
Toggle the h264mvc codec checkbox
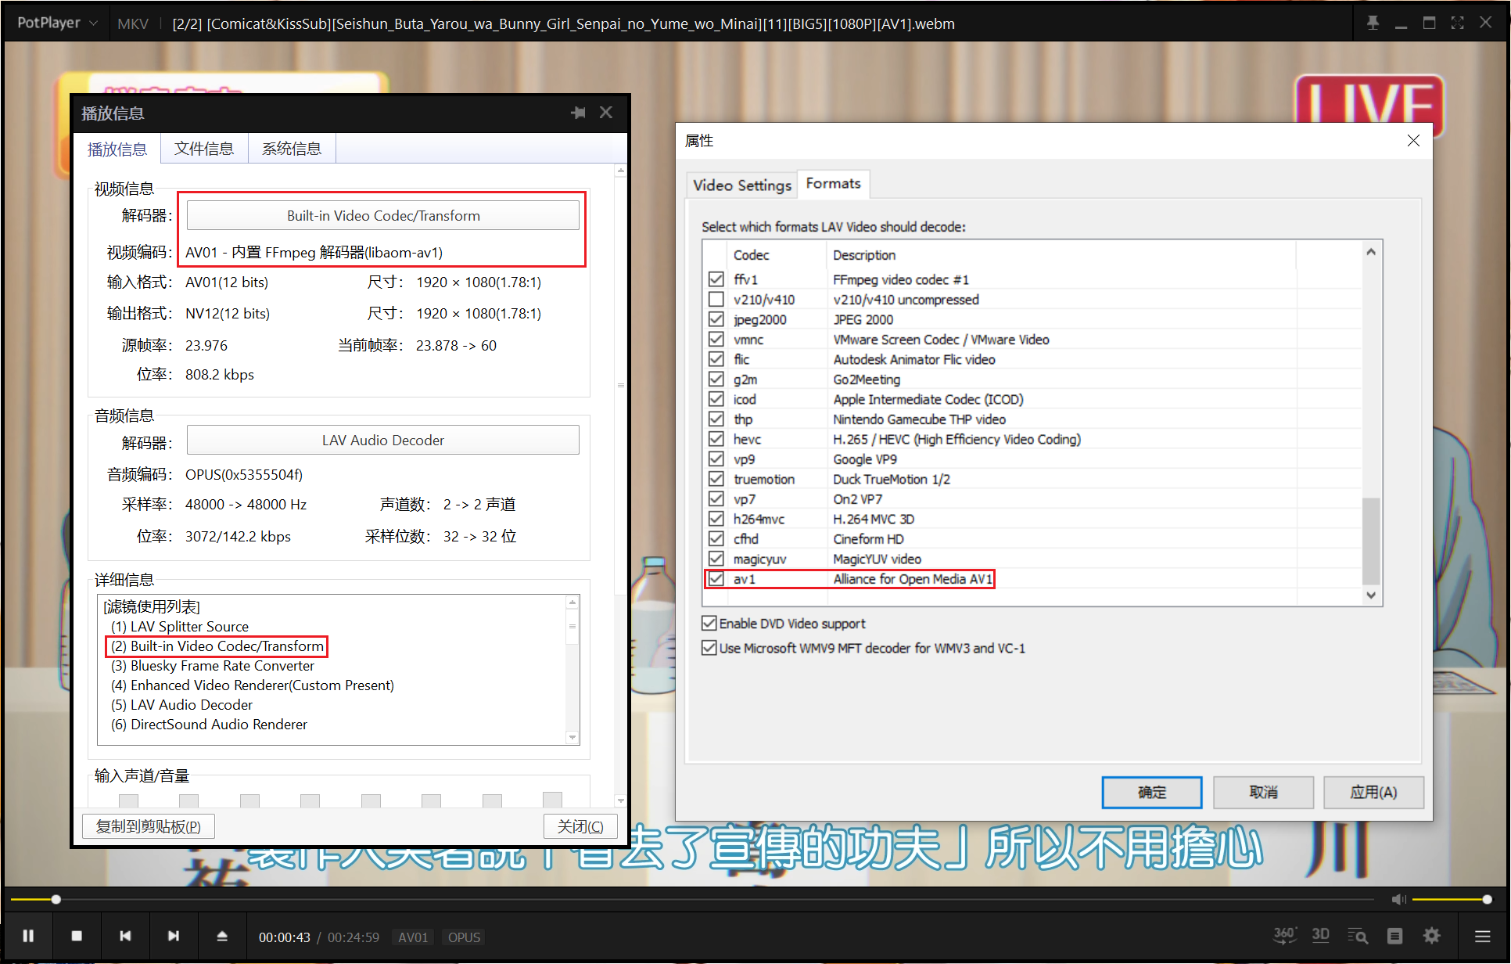[716, 519]
